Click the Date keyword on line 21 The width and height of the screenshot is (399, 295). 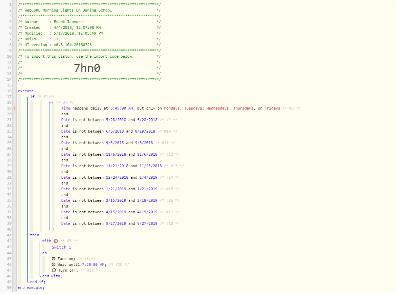tap(66, 120)
